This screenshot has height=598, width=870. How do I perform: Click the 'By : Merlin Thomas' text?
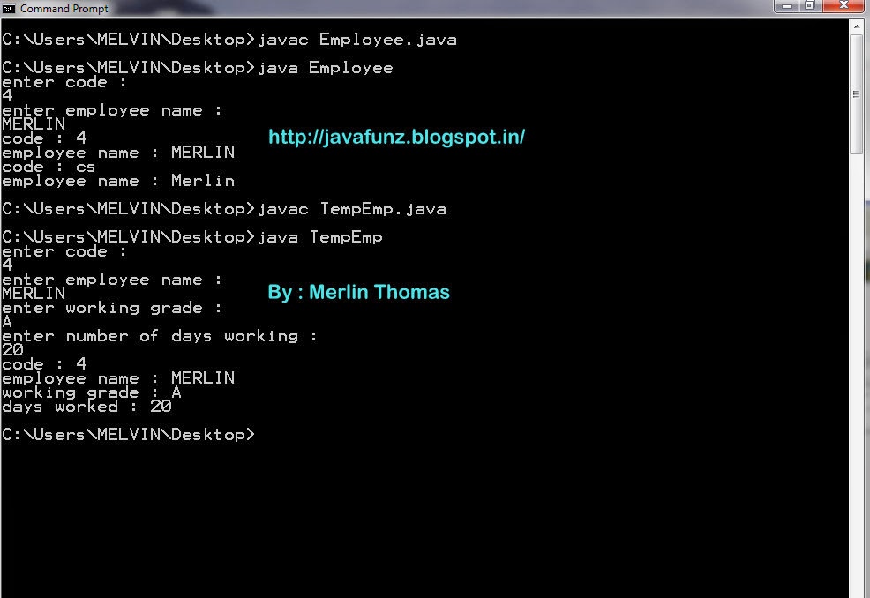point(358,292)
